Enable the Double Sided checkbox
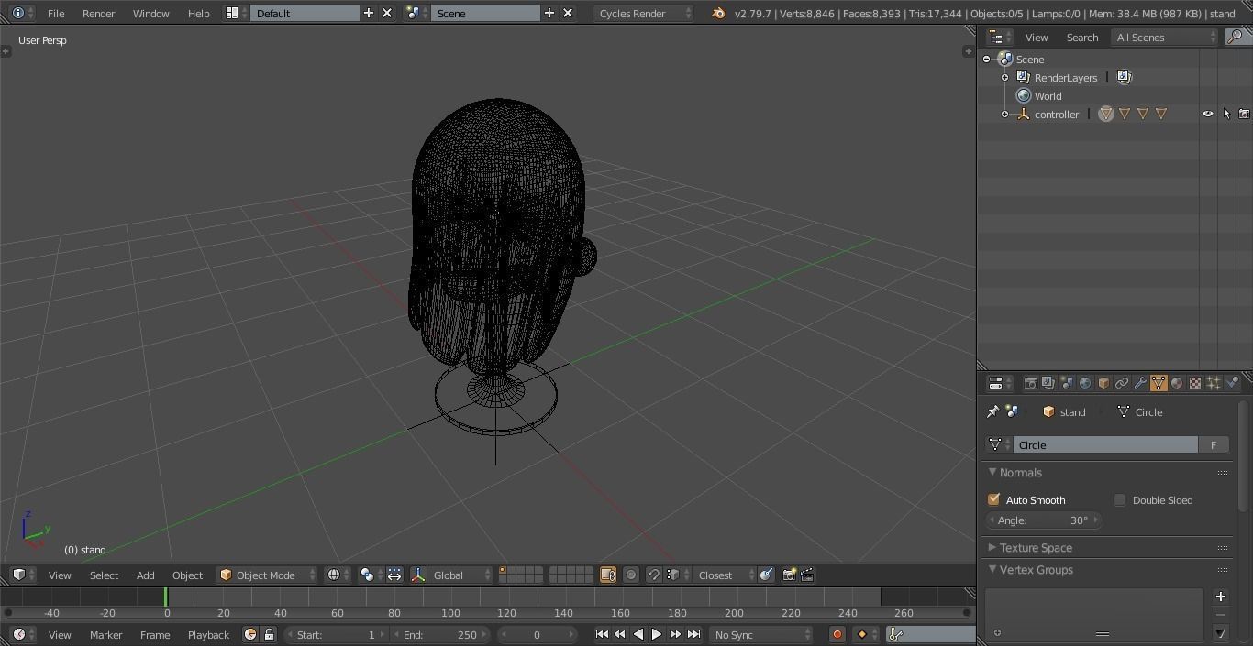 (1120, 499)
